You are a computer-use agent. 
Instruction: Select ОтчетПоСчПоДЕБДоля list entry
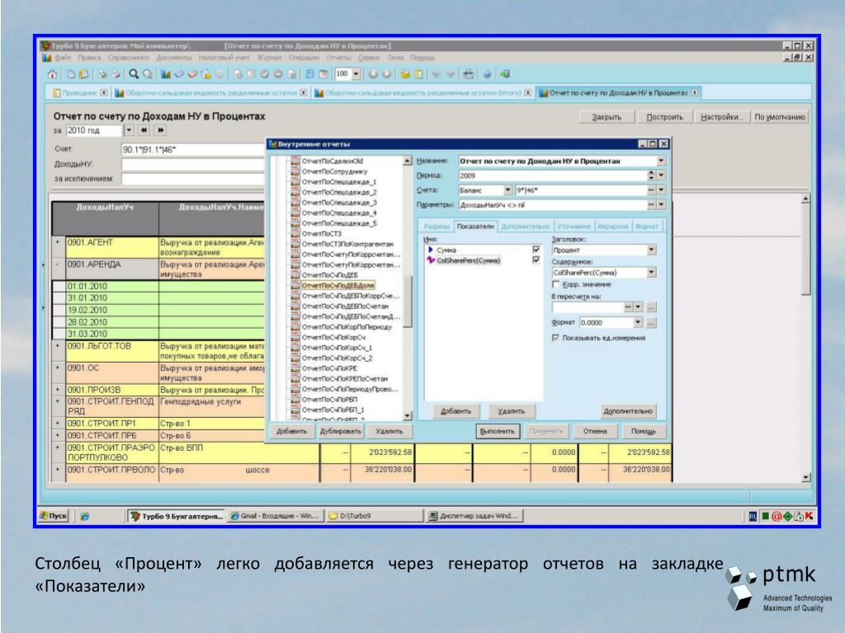click(338, 285)
